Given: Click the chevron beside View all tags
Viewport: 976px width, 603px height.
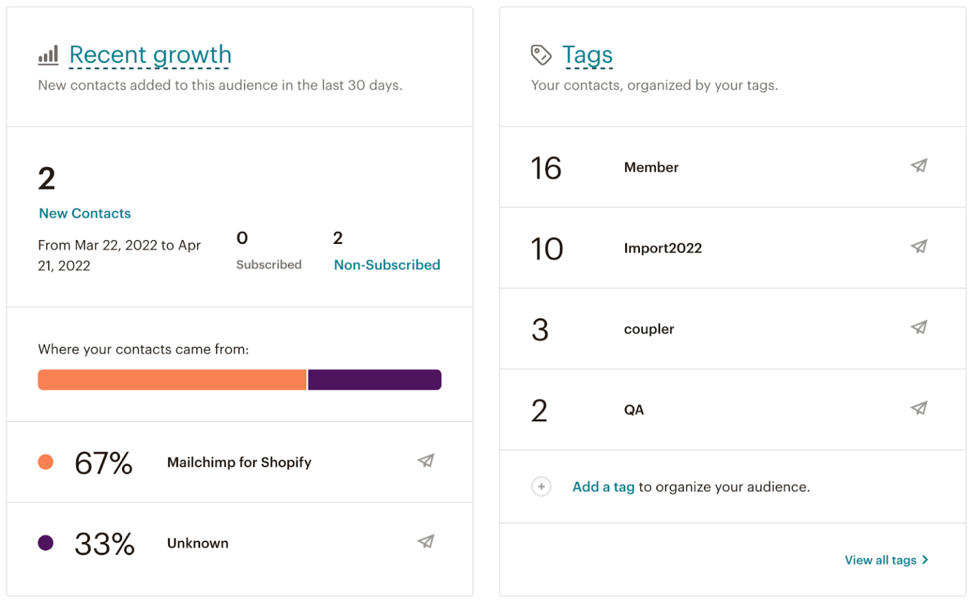Looking at the screenshot, I should tap(926, 560).
